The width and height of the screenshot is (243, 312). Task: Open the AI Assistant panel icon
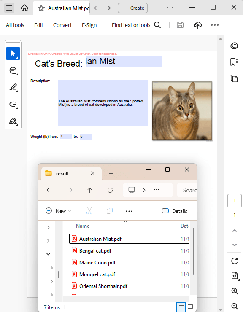click(x=234, y=46)
